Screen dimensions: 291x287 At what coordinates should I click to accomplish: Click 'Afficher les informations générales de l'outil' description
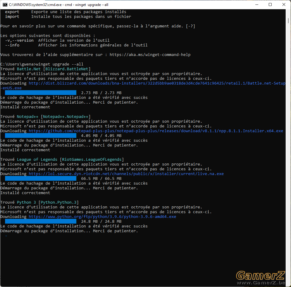pos(93,45)
